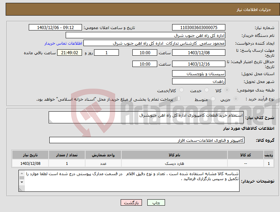Click the 1403/12/08 cell in the goods table
The width and height of the screenshot is (280, 212).
pos(31,163)
